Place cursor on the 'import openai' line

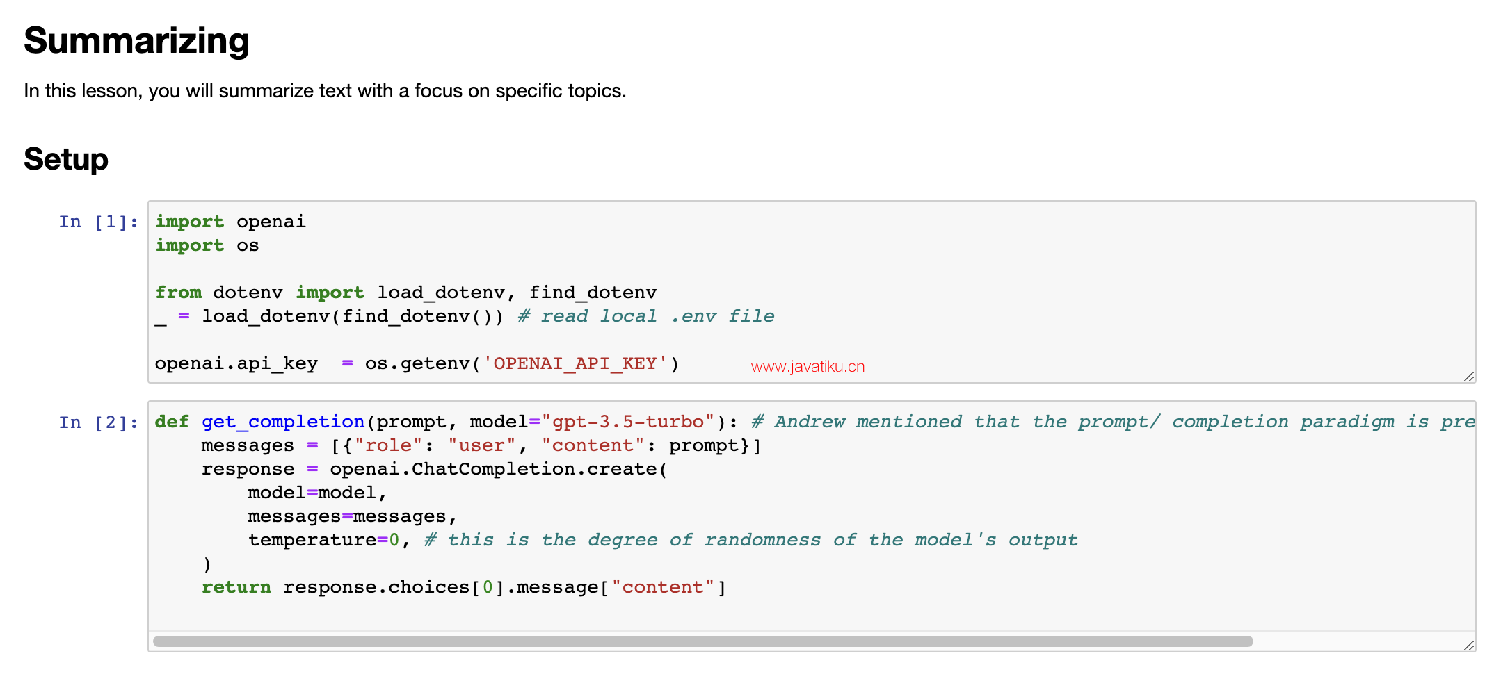(x=230, y=222)
